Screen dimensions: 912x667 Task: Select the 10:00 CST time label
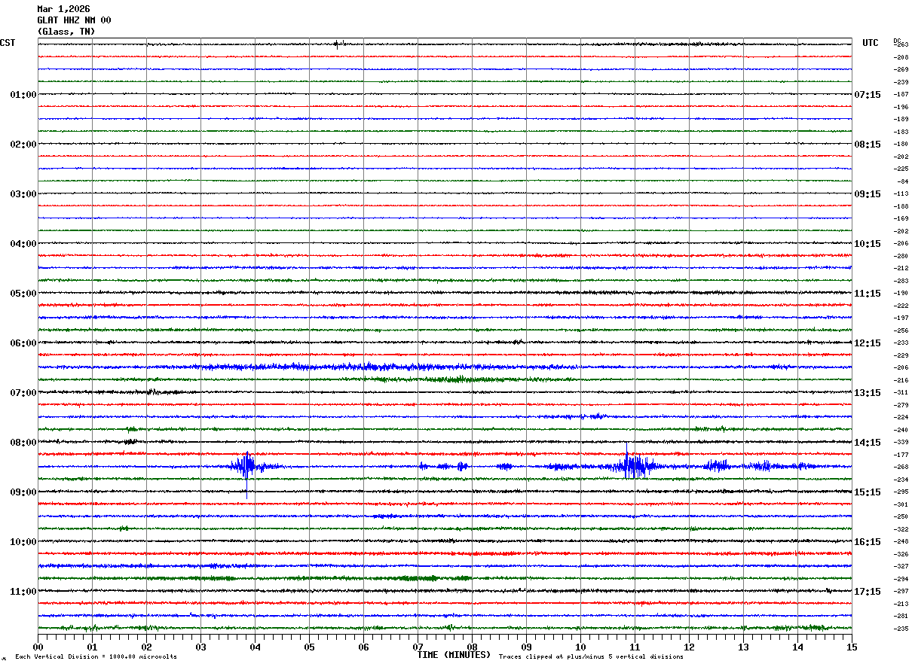click(x=23, y=542)
